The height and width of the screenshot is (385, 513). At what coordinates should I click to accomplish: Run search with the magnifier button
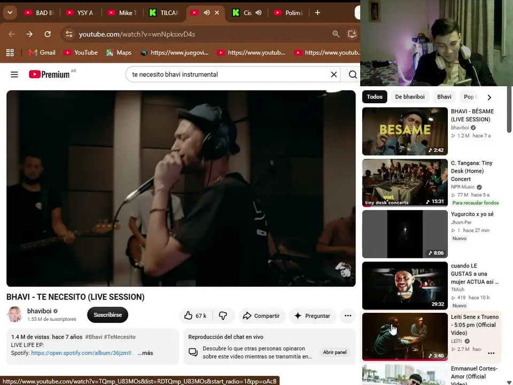[x=352, y=75]
